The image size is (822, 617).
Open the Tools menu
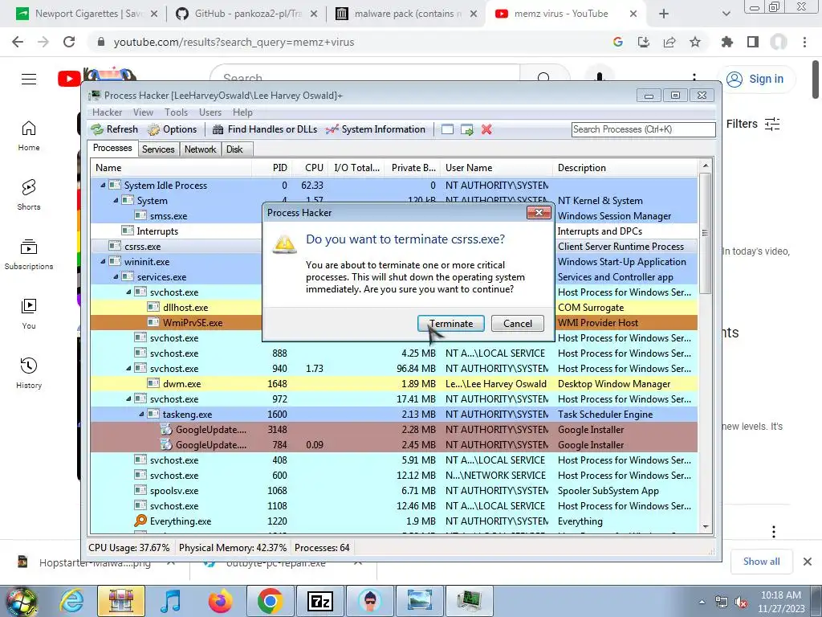pyautogui.click(x=176, y=112)
